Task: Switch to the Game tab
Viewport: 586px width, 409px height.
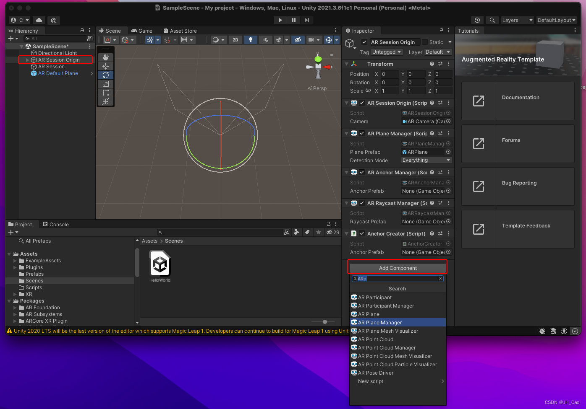Action: (142, 31)
